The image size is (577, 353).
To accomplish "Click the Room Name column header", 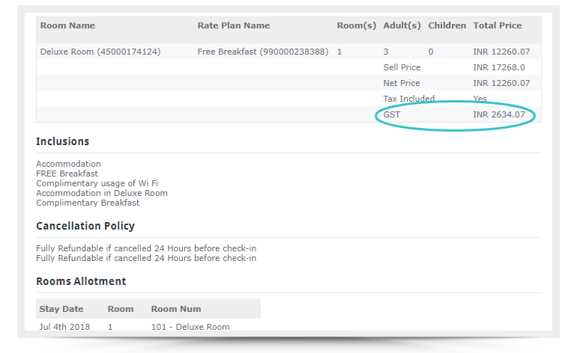I will [x=67, y=25].
